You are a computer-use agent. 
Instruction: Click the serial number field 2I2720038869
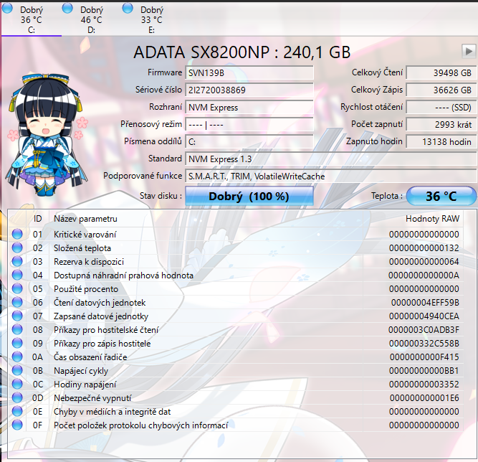pyautogui.click(x=249, y=90)
